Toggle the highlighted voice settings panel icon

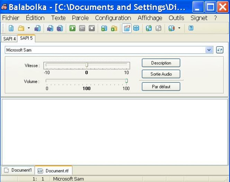coord(126,28)
